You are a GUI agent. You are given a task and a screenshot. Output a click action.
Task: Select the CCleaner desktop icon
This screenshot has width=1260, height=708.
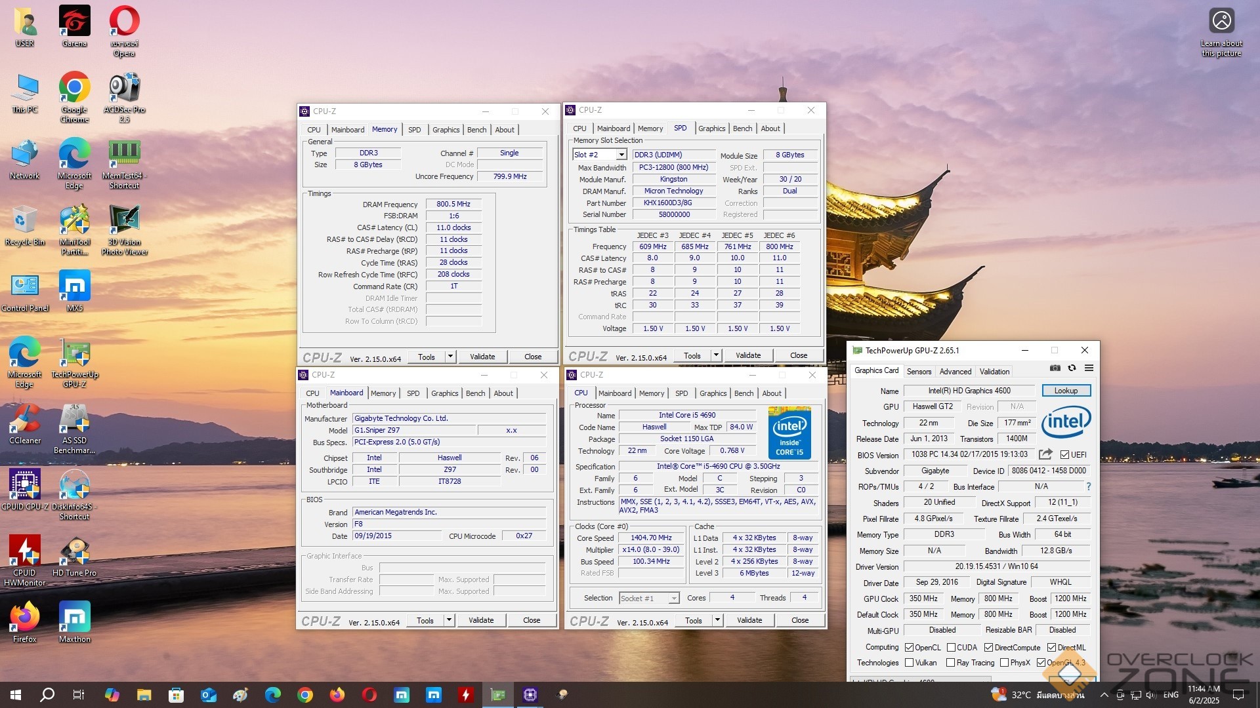25,425
